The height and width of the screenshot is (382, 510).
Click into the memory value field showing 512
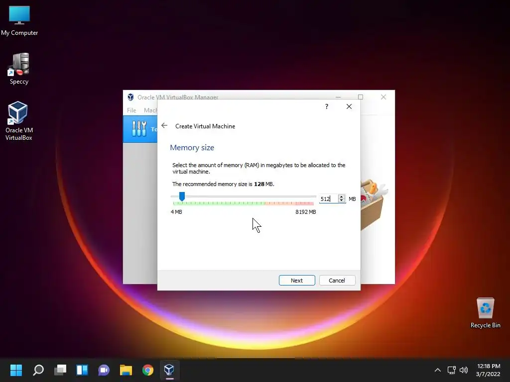pos(328,199)
